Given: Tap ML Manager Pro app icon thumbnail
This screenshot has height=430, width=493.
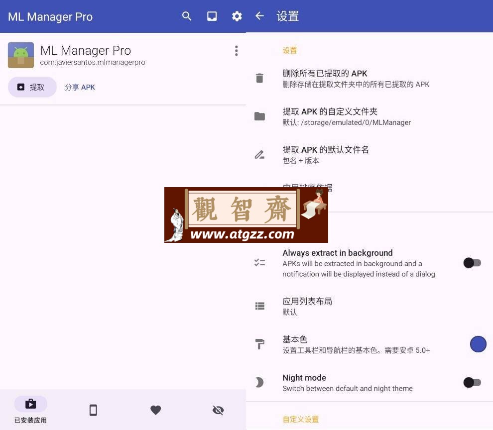Looking at the screenshot, I should tap(21, 55).
